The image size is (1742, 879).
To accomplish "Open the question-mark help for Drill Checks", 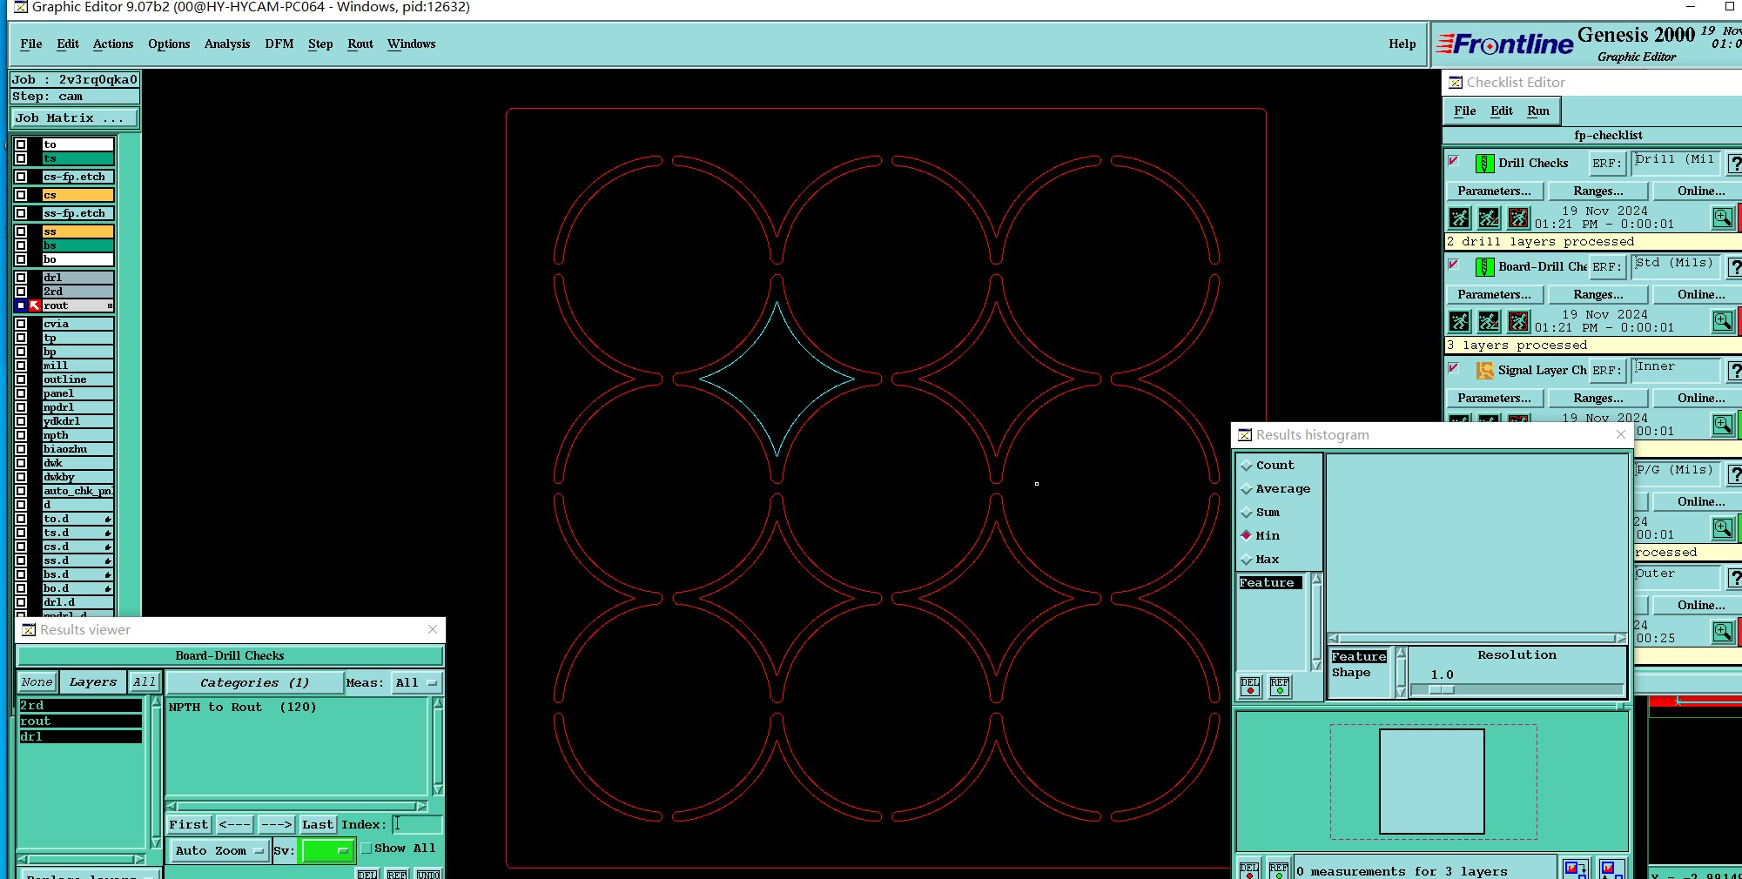I will pos(1734,164).
